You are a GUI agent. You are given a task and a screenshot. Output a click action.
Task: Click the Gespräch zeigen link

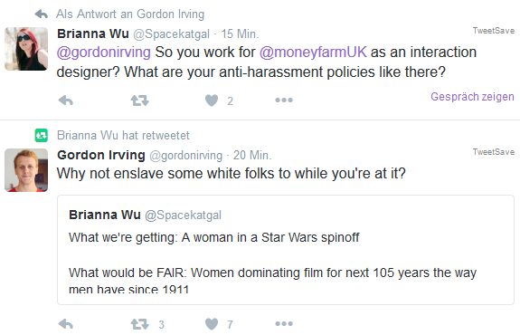(472, 97)
